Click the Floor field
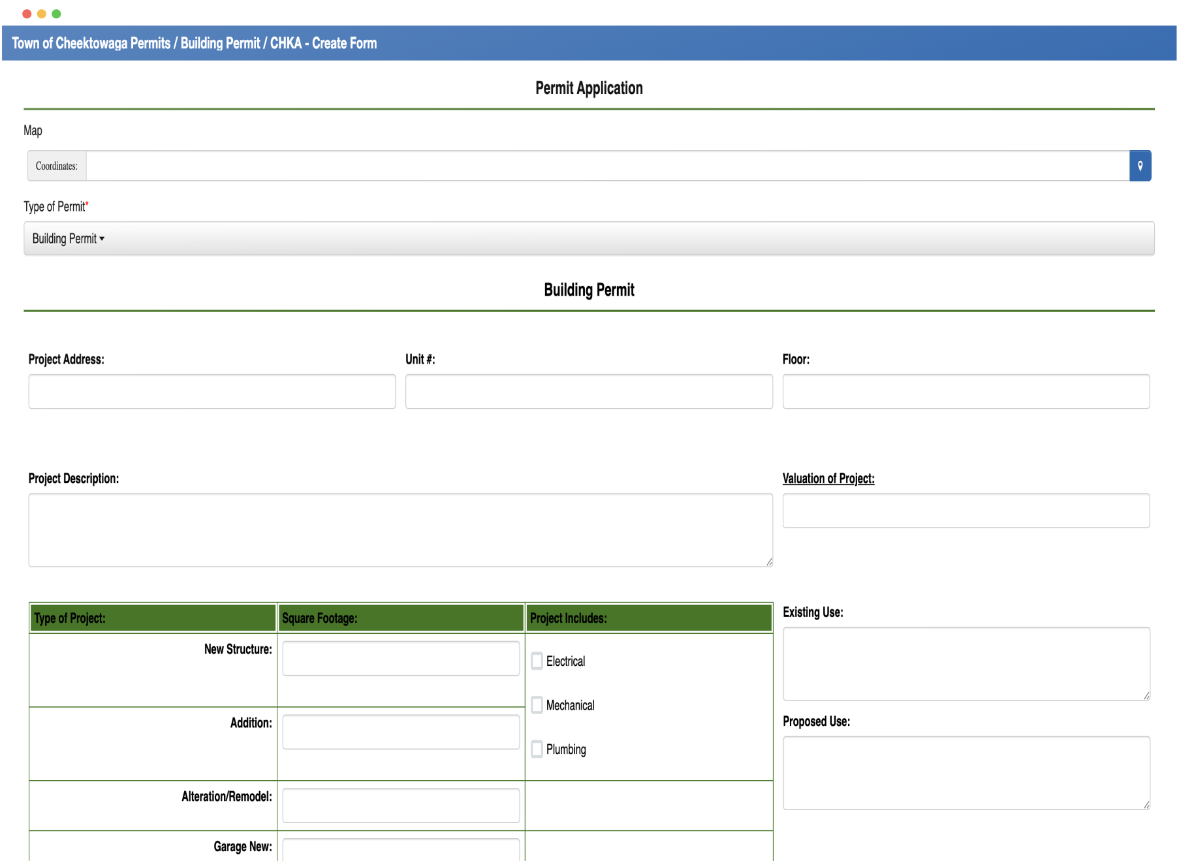This screenshot has height=863, width=1179. coord(966,391)
